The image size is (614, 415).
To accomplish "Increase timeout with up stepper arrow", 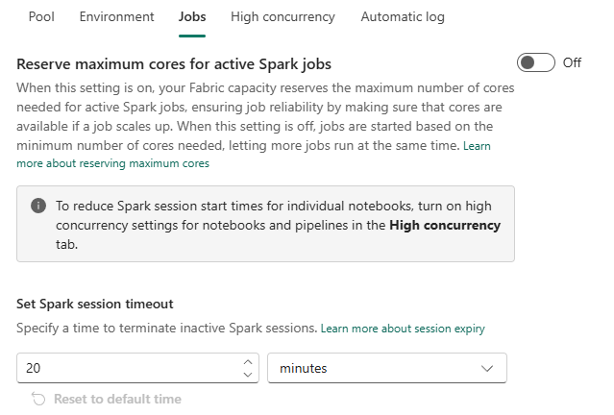I will (x=248, y=362).
